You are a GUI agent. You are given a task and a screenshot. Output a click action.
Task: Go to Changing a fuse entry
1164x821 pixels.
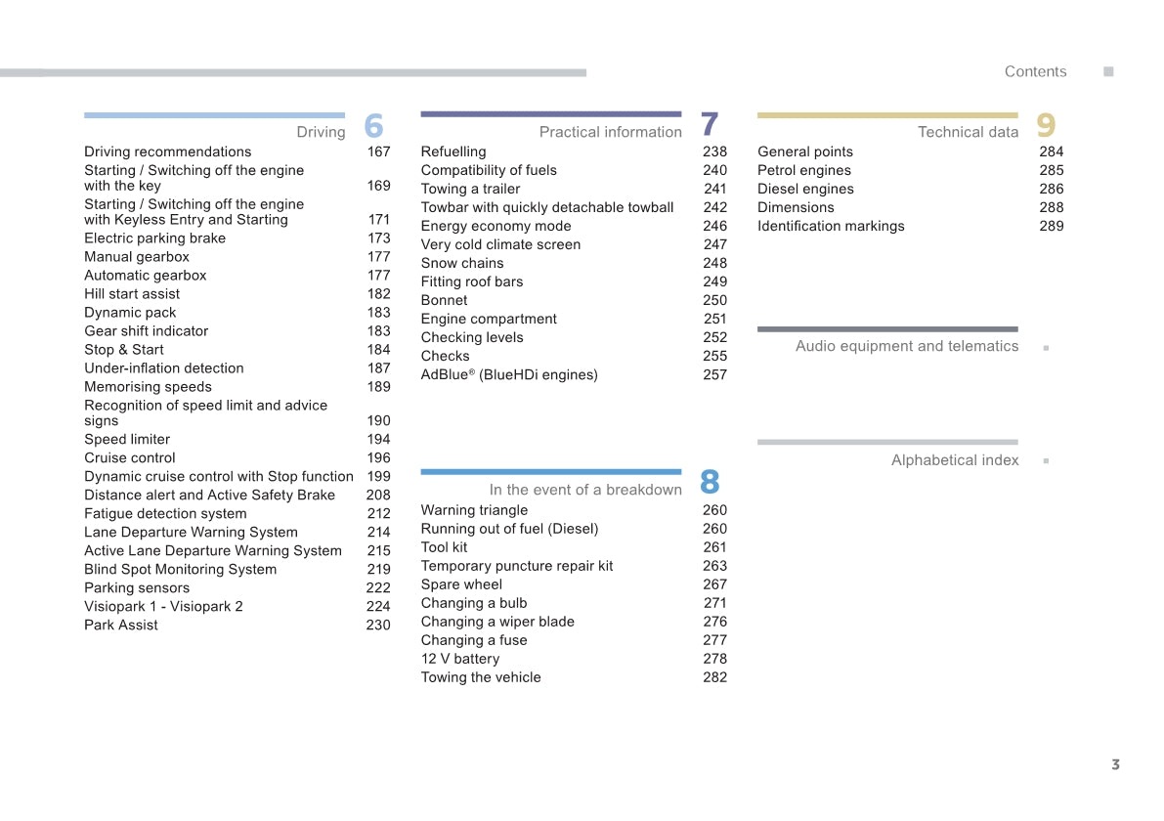[473, 640]
